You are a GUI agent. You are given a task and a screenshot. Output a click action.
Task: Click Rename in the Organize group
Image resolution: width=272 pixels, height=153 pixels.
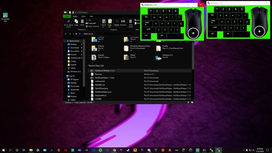pyautogui.click(x=123, y=23)
